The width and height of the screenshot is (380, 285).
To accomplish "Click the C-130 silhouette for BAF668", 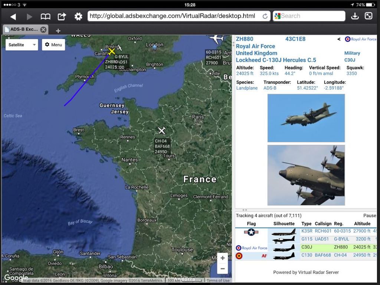I will [283, 255].
